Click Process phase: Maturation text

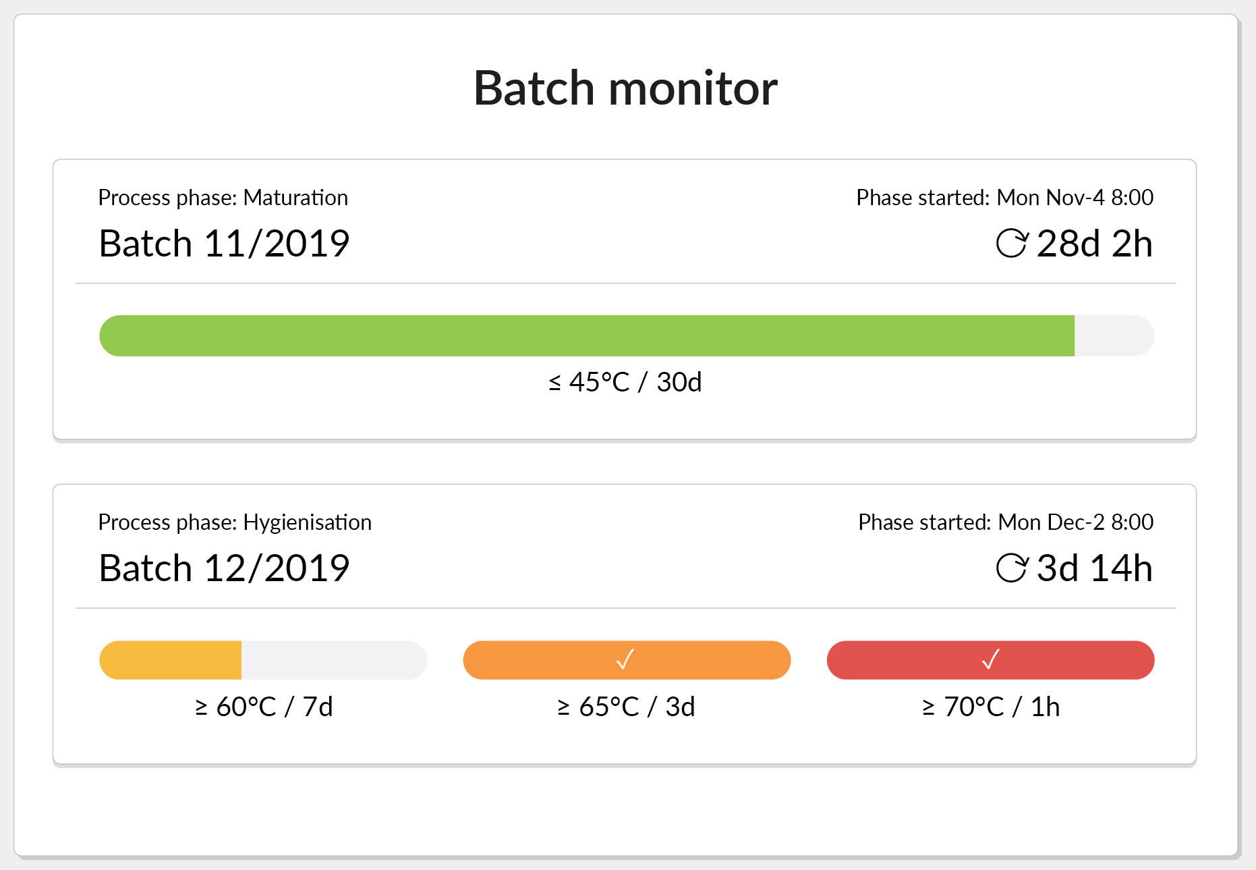pos(223,198)
